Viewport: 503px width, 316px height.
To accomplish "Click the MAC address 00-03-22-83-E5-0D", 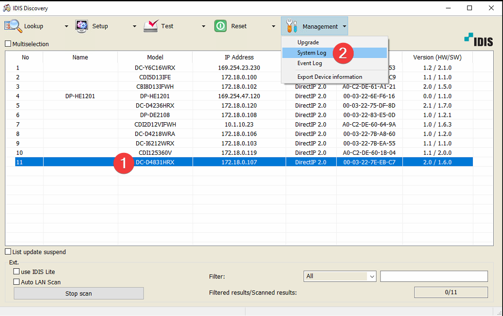I will pyautogui.click(x=369, y=115).
